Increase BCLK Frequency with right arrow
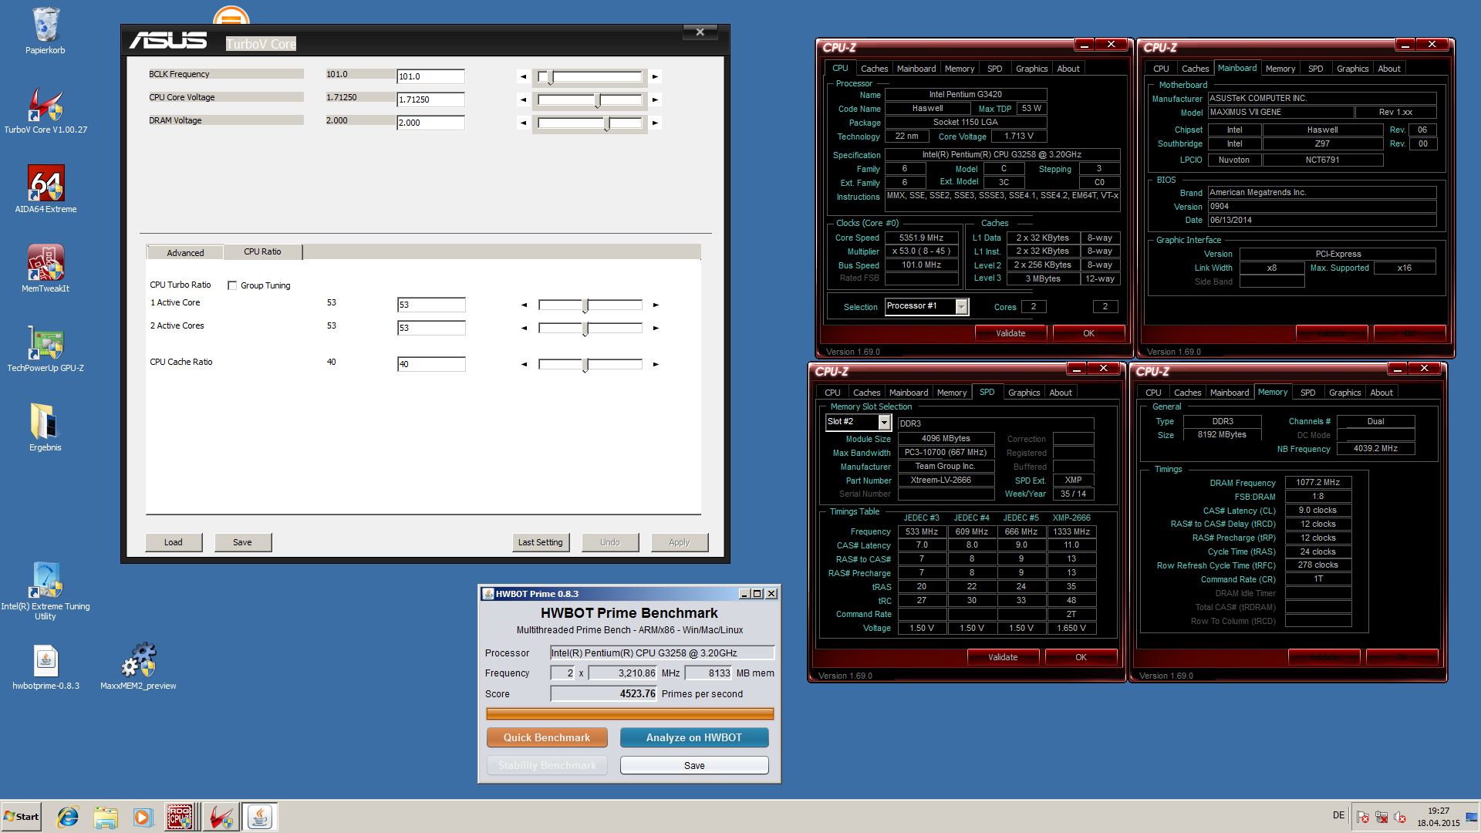Image resolution: width=1481 pixels, height=833 pixels. click(x=655, y=76)
